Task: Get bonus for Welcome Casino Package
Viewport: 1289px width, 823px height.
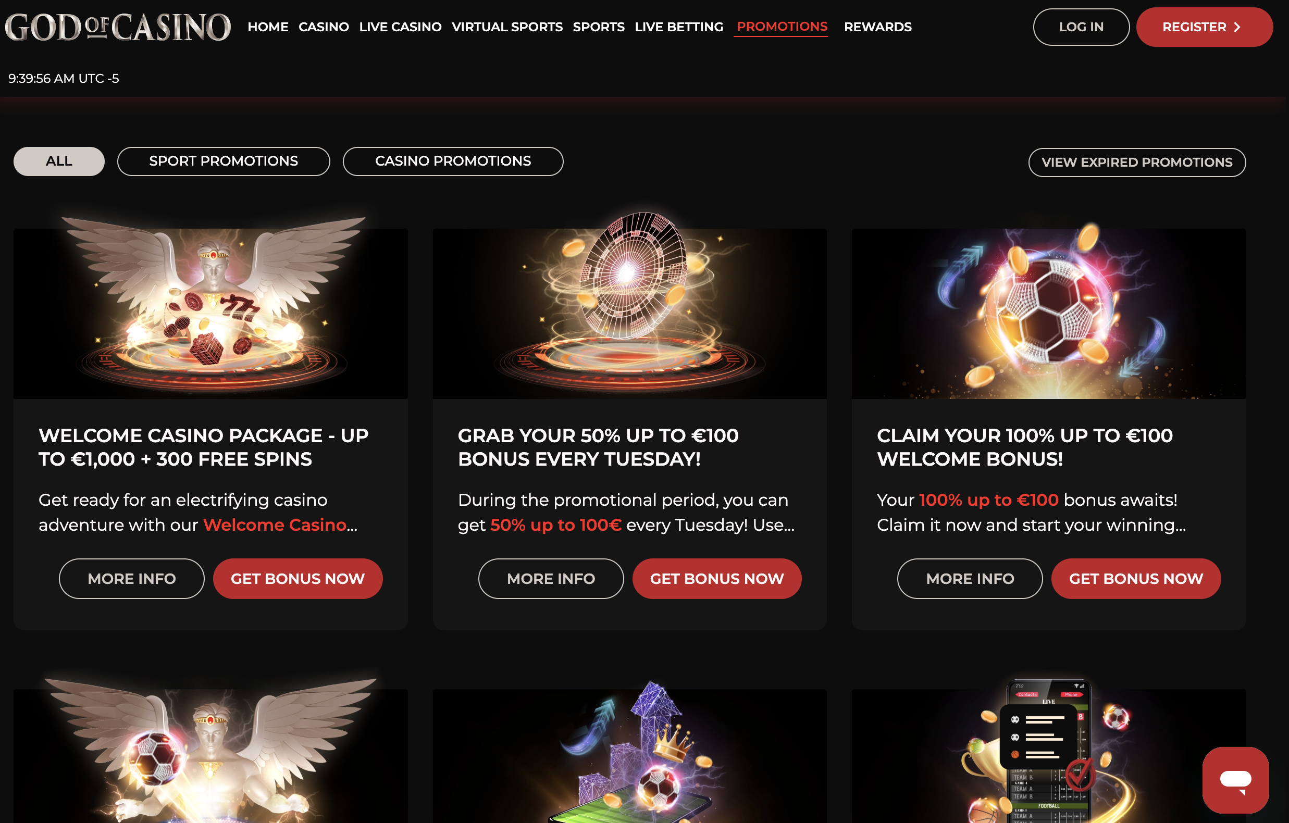Action: (x=298, y=579)
